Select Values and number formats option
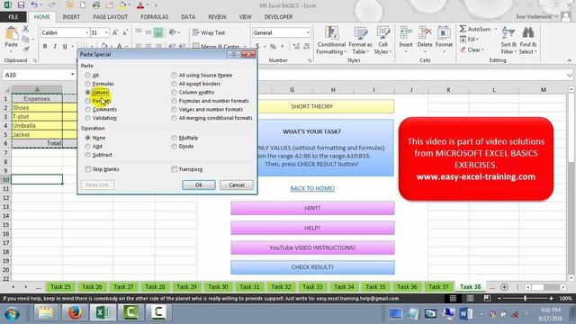 click(x=174, y=110)
